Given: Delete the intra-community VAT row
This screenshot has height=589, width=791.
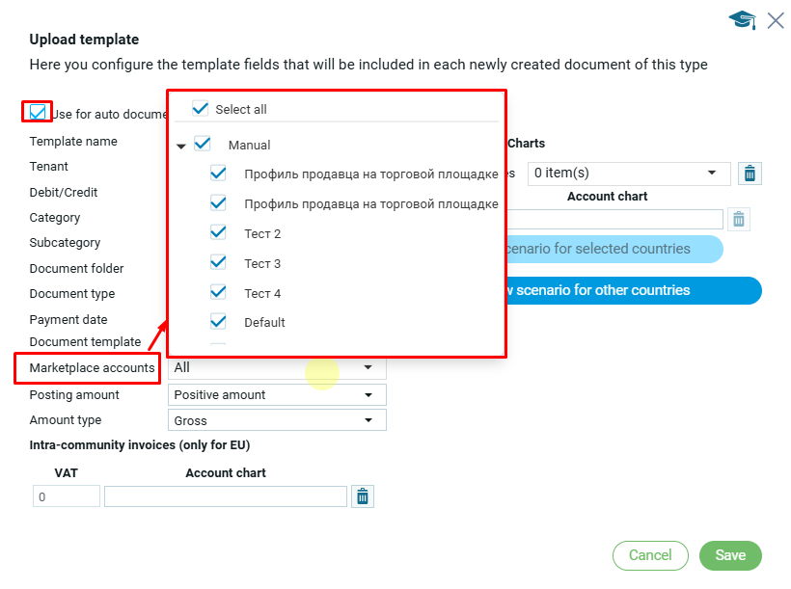Looking at the screenshot, I should click(x=363, y=496).
